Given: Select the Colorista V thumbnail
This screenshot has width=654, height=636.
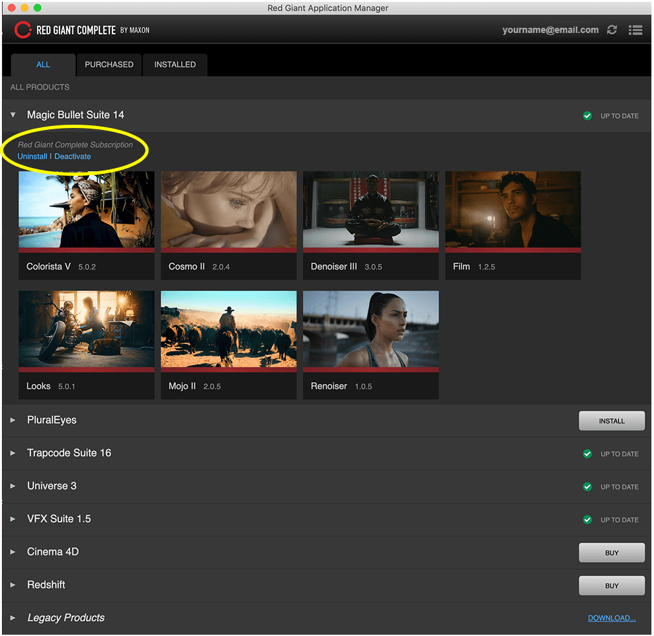Looking at the screenshot, I should tap(87, 209).
